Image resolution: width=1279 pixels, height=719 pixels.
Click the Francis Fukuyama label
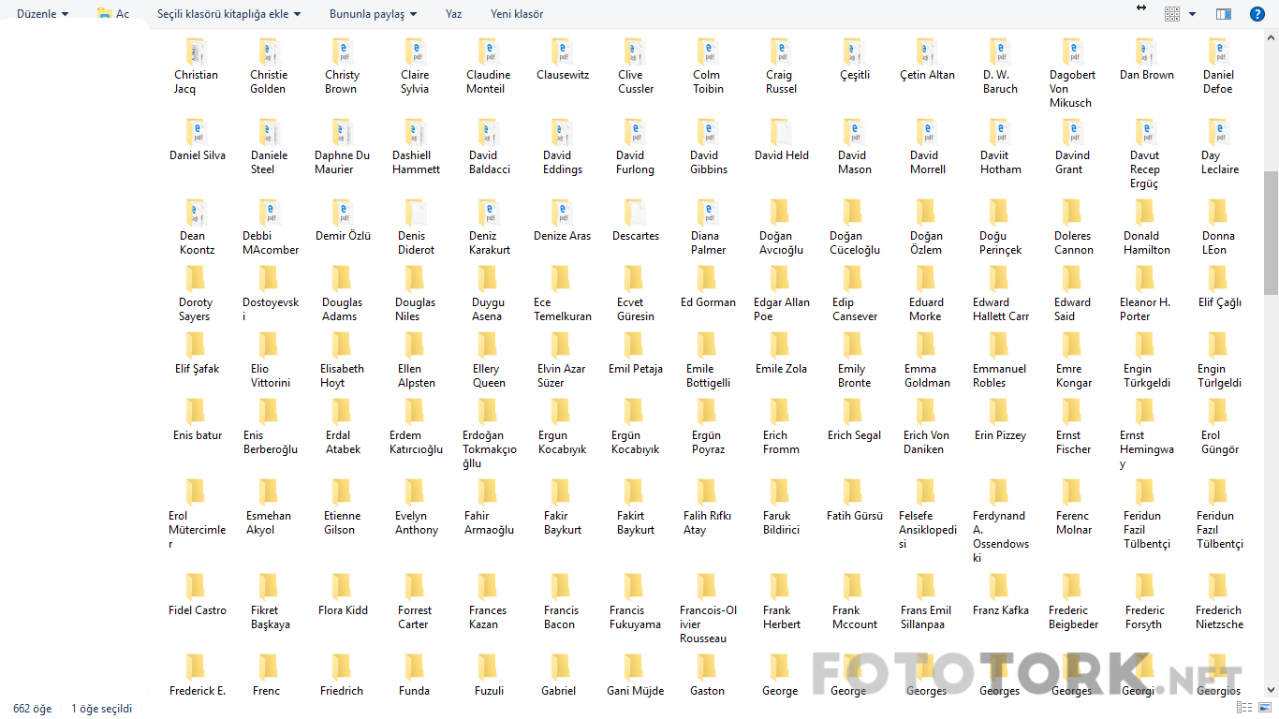tap(634, 618)
